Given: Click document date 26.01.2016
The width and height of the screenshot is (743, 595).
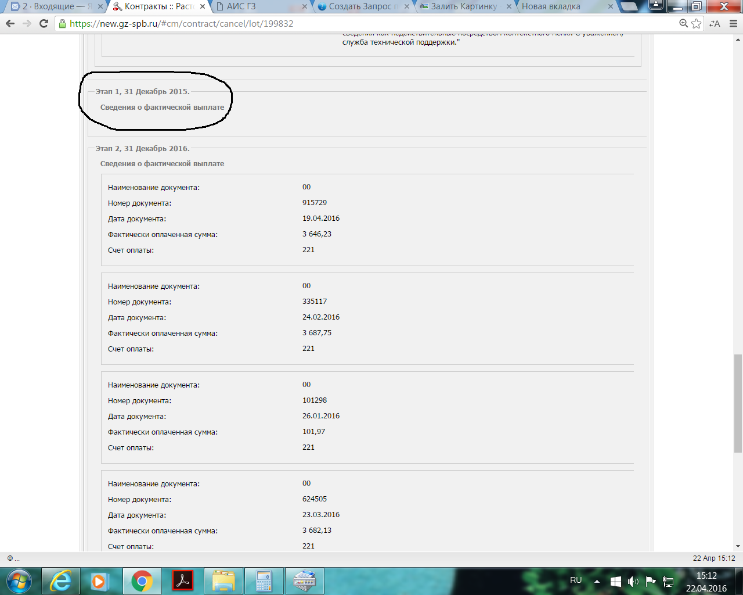Looking at the screenshot, I should pyautogui.click(x=321, y=416).
